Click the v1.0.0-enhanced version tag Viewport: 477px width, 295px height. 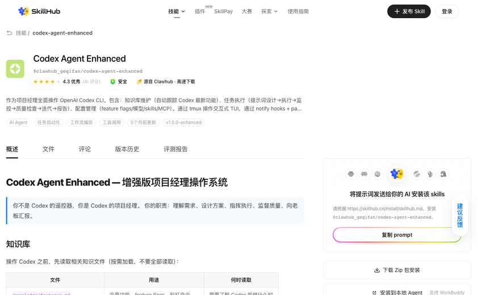click(183, 123)
